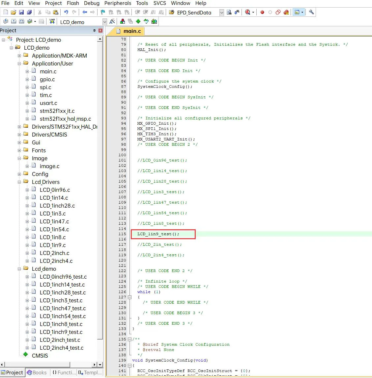
Task: Collapse the Lcd_Drivers folder
Action: tap(19, 182)
